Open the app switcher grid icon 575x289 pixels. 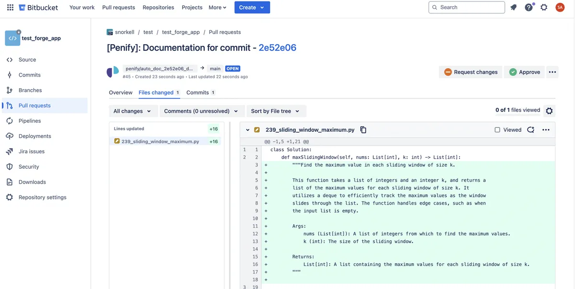[10, 8]
